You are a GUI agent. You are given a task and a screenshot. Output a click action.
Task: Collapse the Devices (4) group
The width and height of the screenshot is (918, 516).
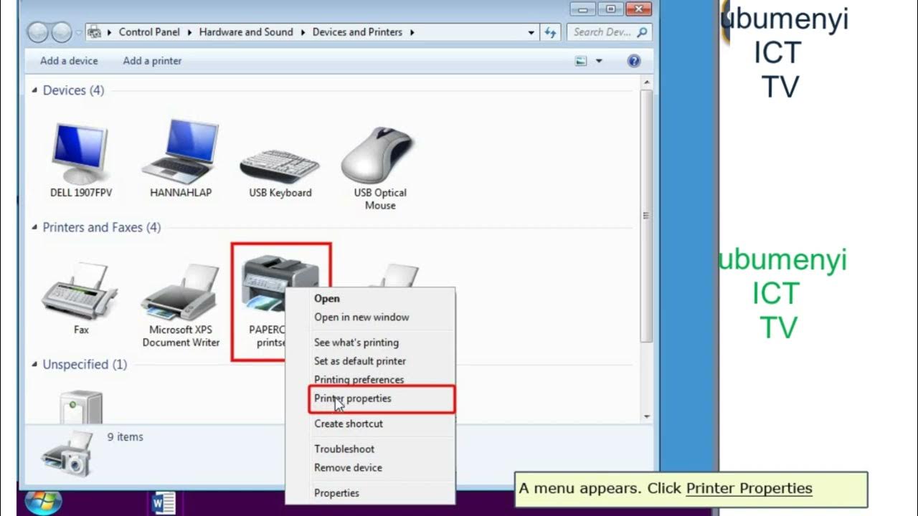click(x=34, y=90)
